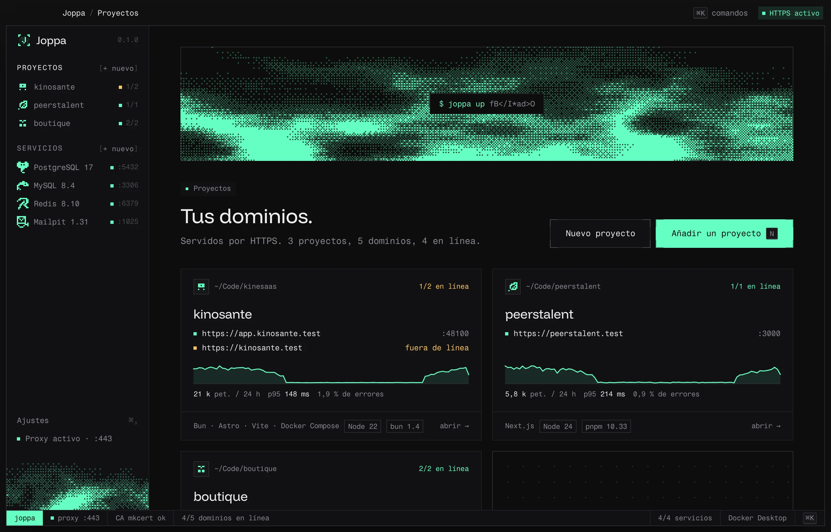Viewport: 831px width, 532px height.
Task: Open kinosante card via abrir →
Action: click(x=454, y=426)
